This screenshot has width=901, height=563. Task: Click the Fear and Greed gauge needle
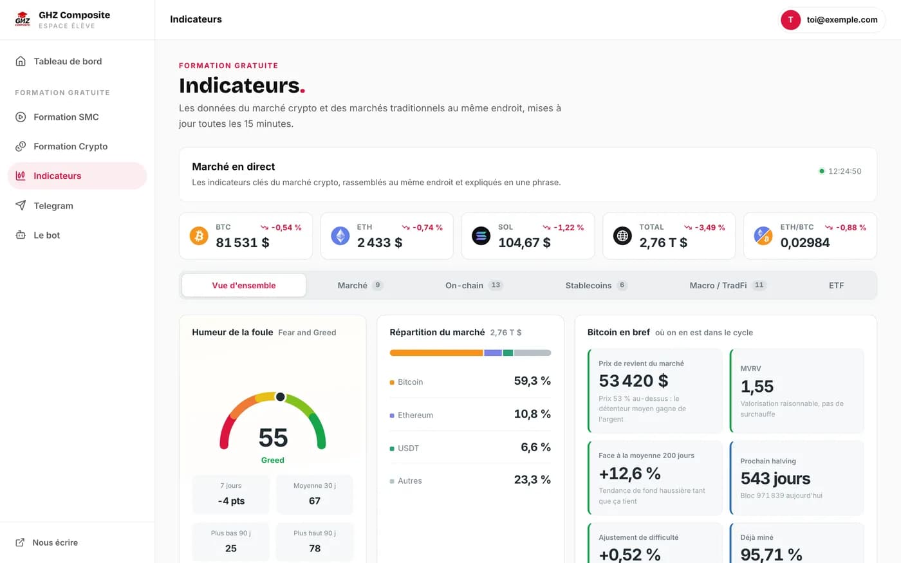pyautogui.click(x=280, y=397)
